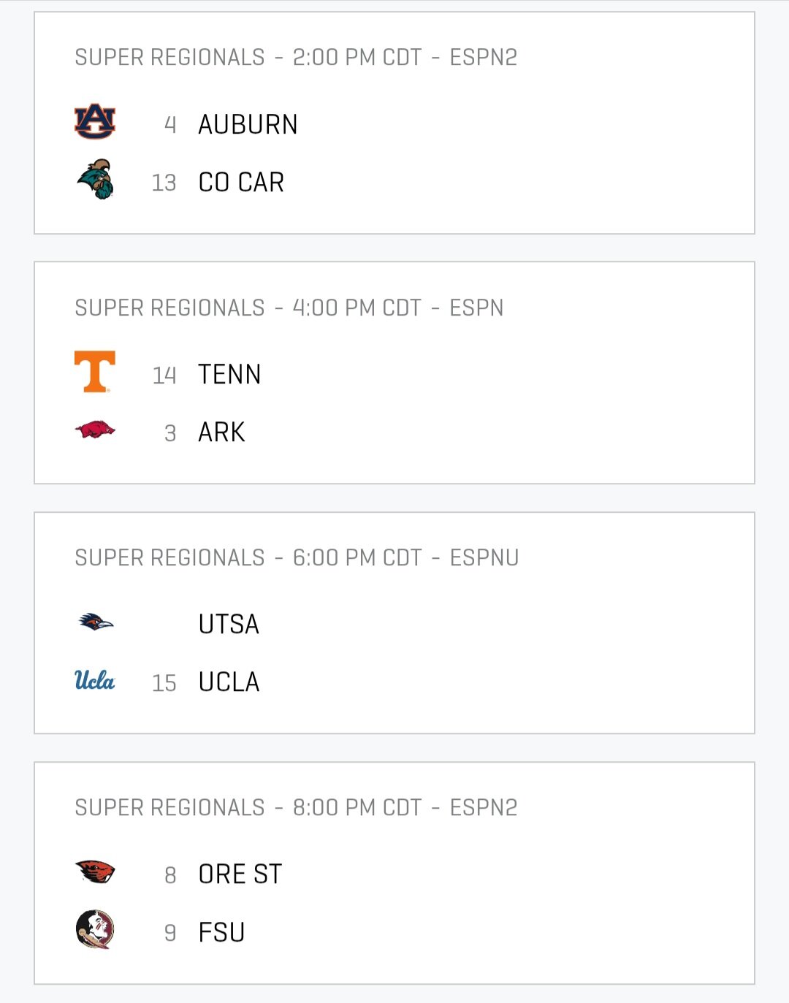Open the UTSA team name
789x1003 pixels.
click(x=229, y=624)
